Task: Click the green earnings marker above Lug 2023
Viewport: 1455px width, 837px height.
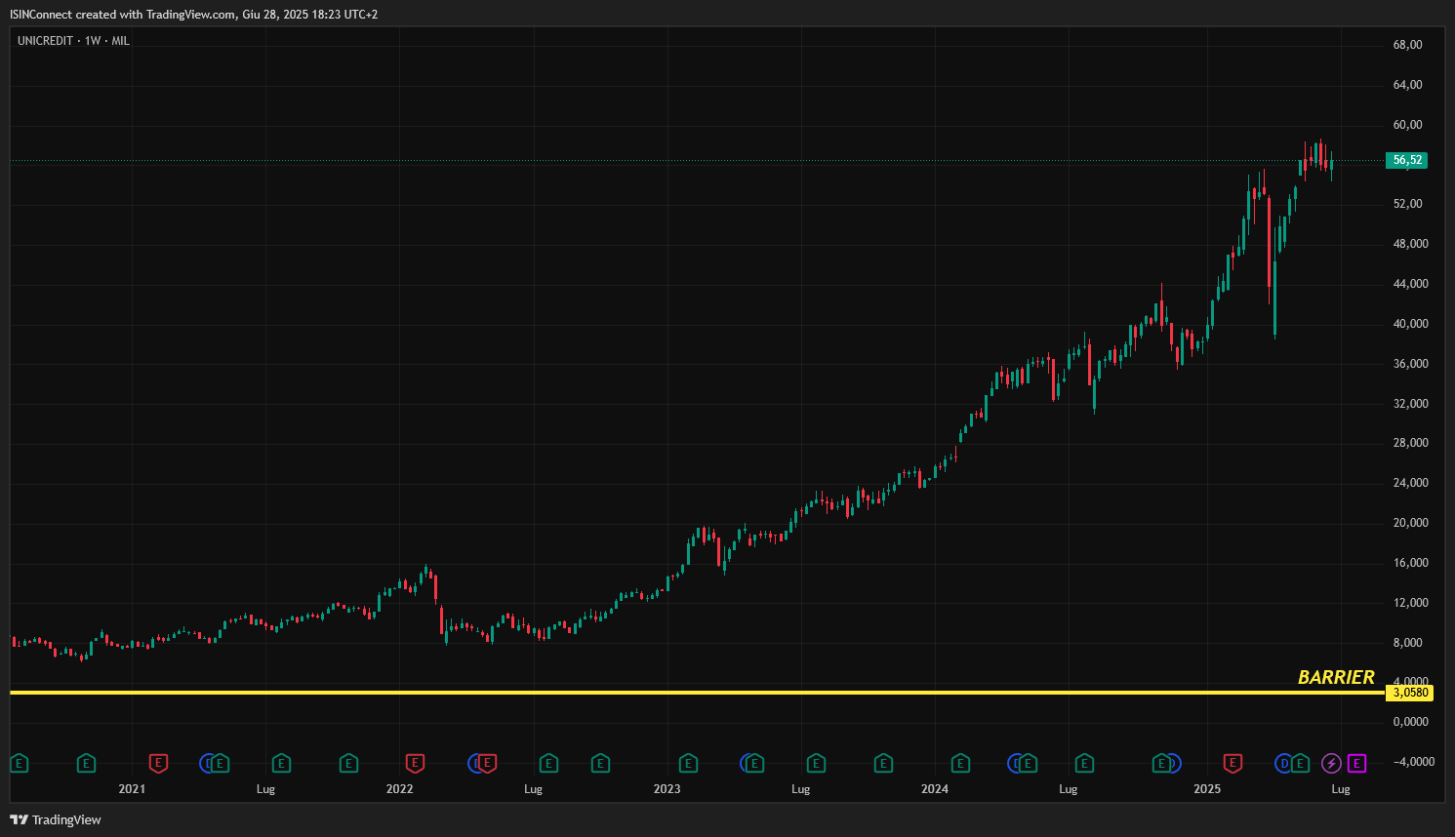Action: (x=816, y=764)
